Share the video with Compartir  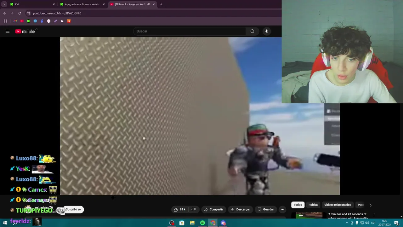[x=213, y=209]
